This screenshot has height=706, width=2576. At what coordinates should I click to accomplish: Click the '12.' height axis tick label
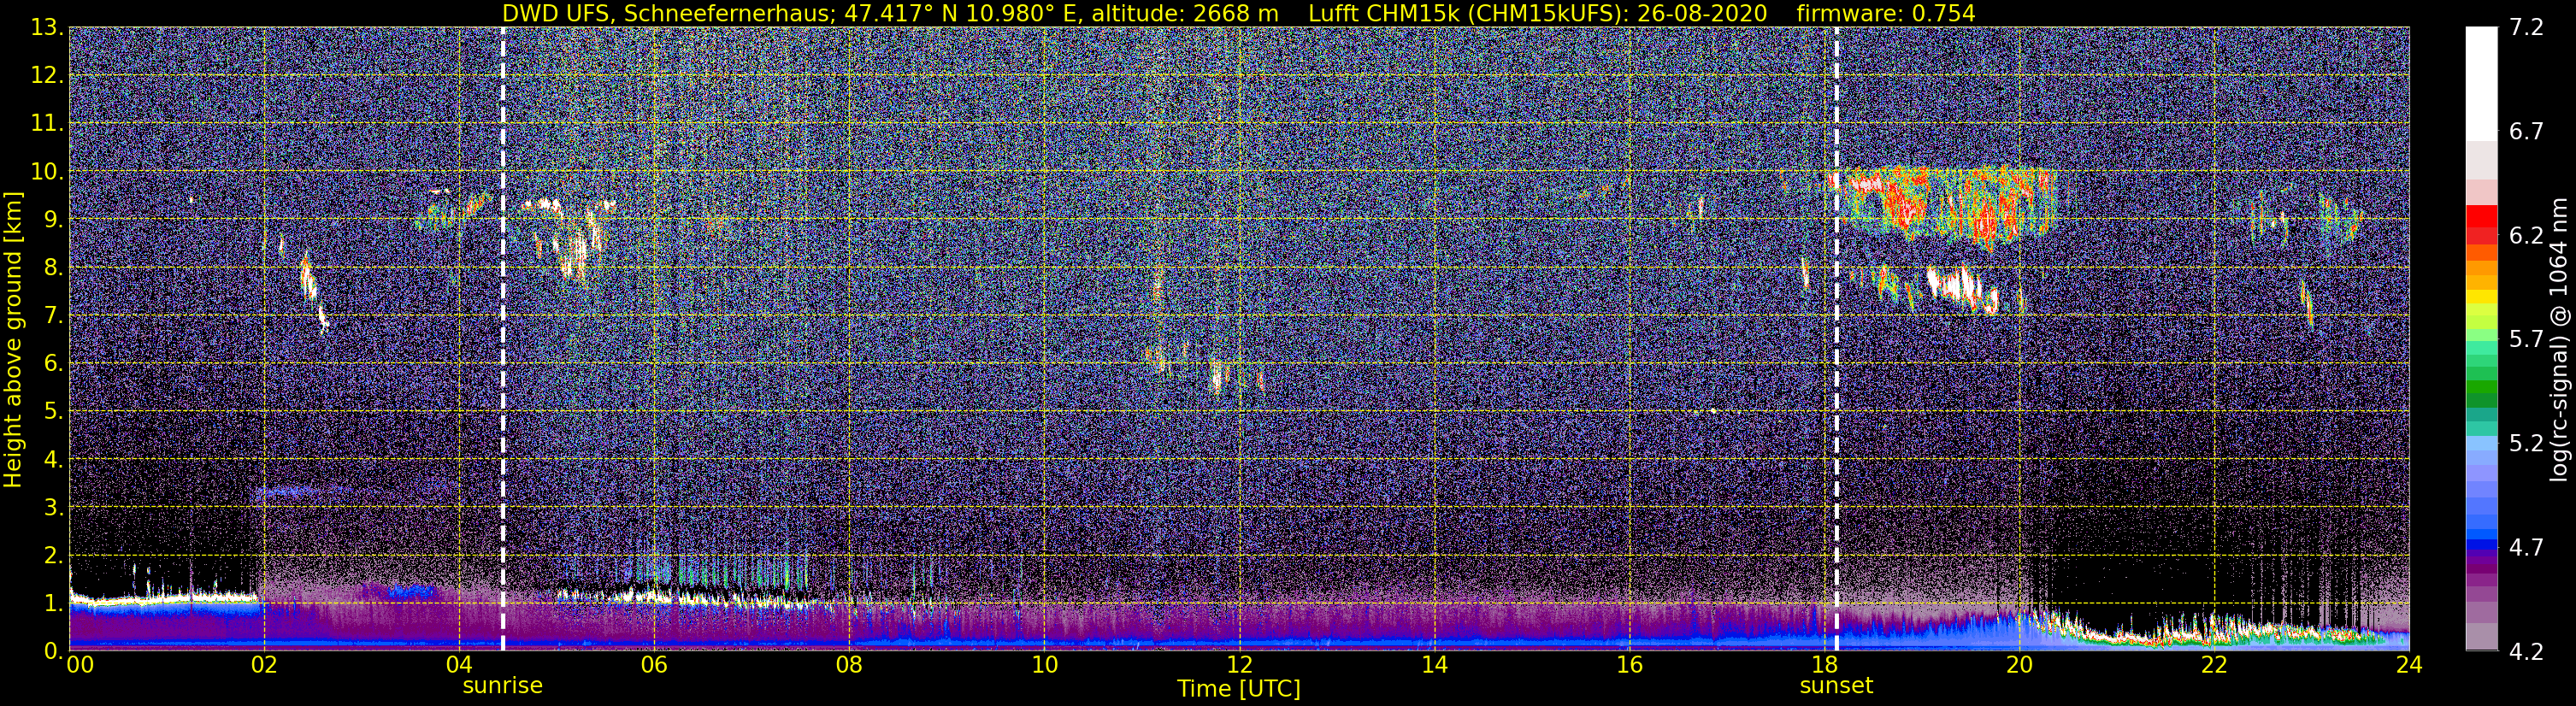[46, 76]
